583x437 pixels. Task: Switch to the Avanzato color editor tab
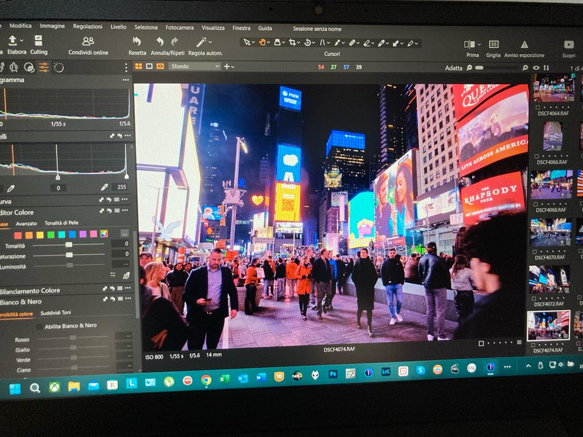pyautogui.click(x=26, y=223)
